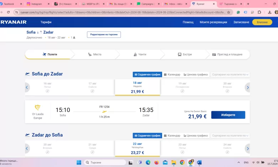Switch Sofia до Zadar to Ценова графика

196,74
